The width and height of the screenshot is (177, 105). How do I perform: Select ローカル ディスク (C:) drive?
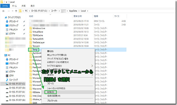(x=15, y=84)
